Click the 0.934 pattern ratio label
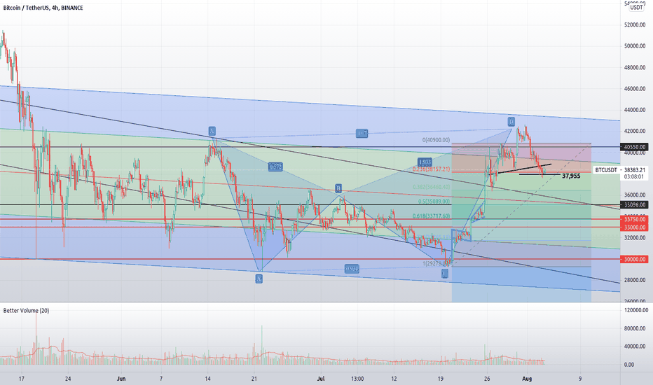This screenshot has width=653, height=385. click(352, 269)
